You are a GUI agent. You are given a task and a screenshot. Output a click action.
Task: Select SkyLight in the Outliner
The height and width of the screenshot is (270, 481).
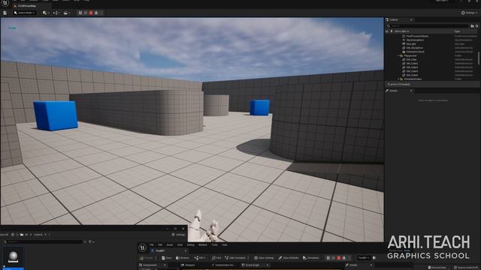point(411,44)
